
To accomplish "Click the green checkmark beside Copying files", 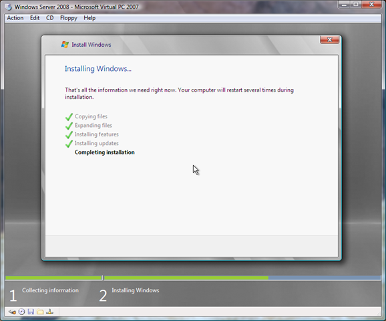I will point(69,116).
